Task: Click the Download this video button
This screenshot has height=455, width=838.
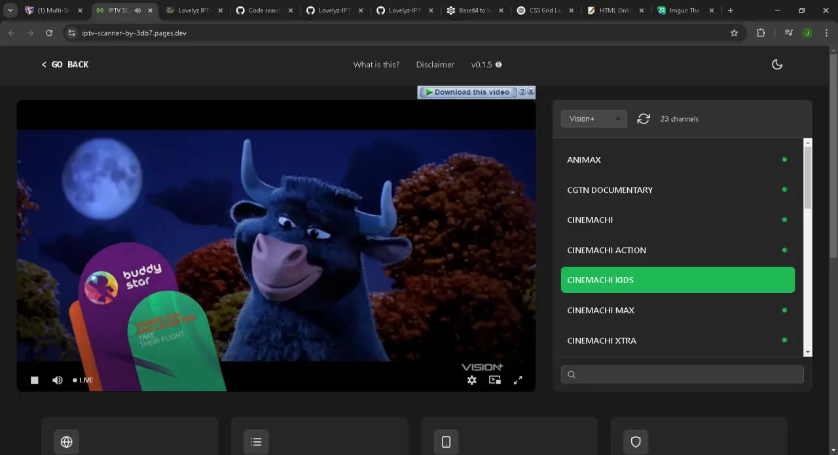Action: (467, 92)
